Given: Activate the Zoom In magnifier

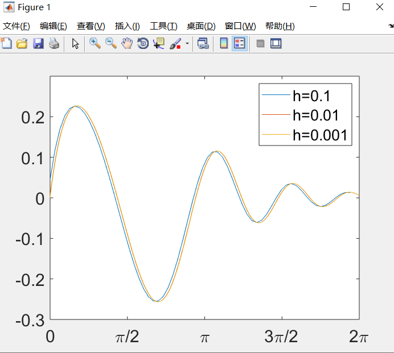Looking at the screenshot, I should point(95,43).
